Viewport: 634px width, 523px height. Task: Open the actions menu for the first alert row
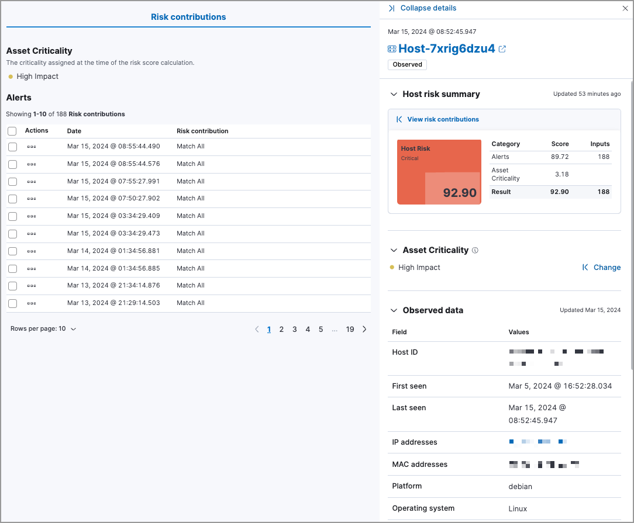[36, 147]
